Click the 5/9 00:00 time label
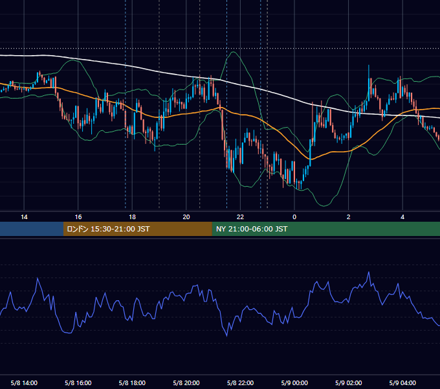Image resolution: width=440 pixels, height=389 pixels. click(x=294, y=383)
